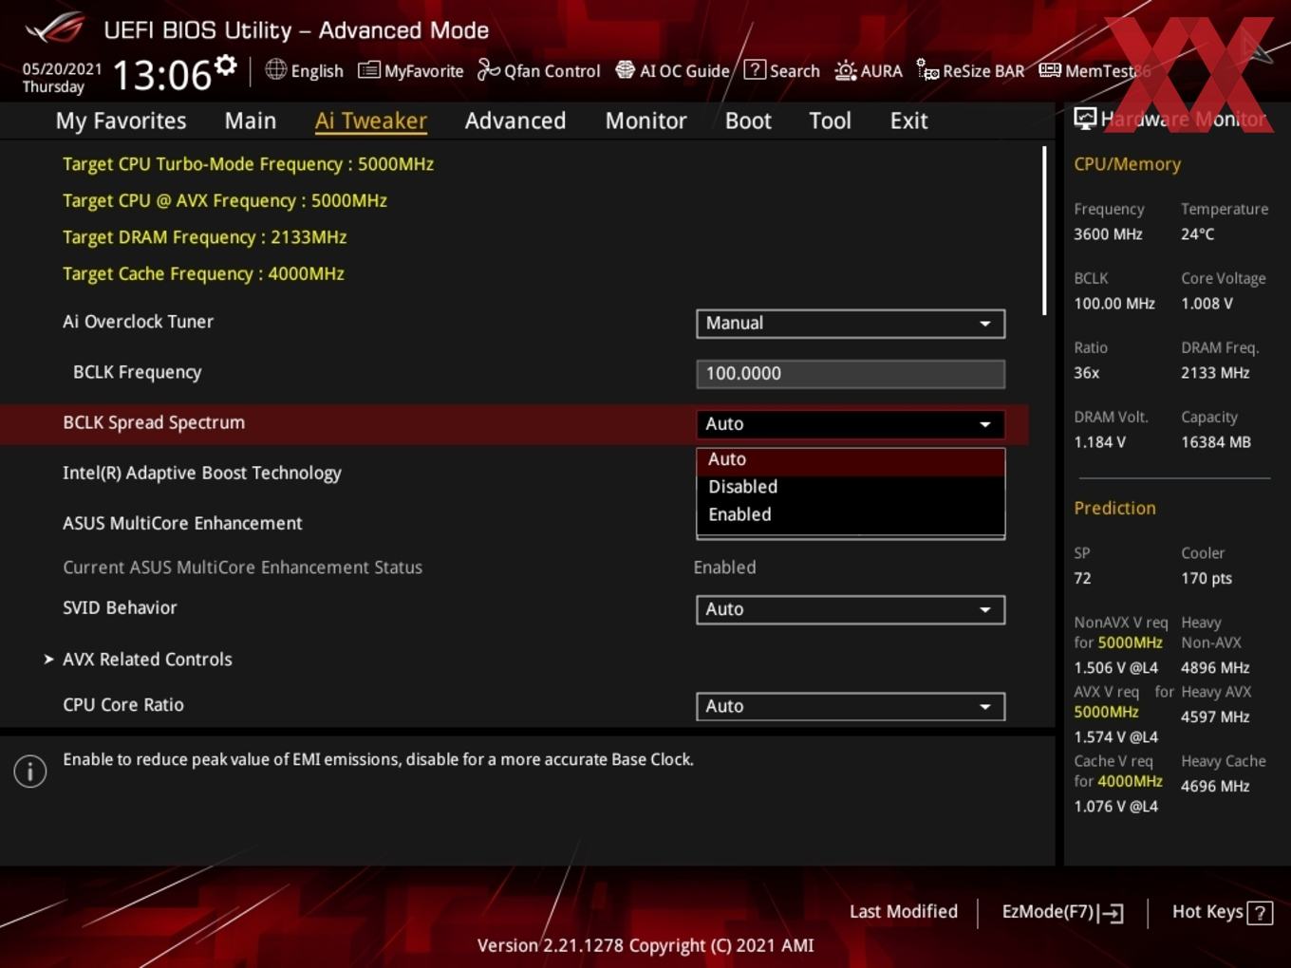Click Target Cache Frequency : 4000MHz text

pyautogui.click(x=203, y=274)
